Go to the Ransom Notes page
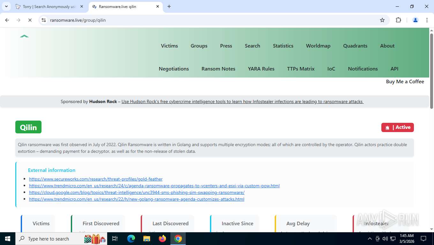The width and height of the screenshot is (434, 245). point(218,69)
